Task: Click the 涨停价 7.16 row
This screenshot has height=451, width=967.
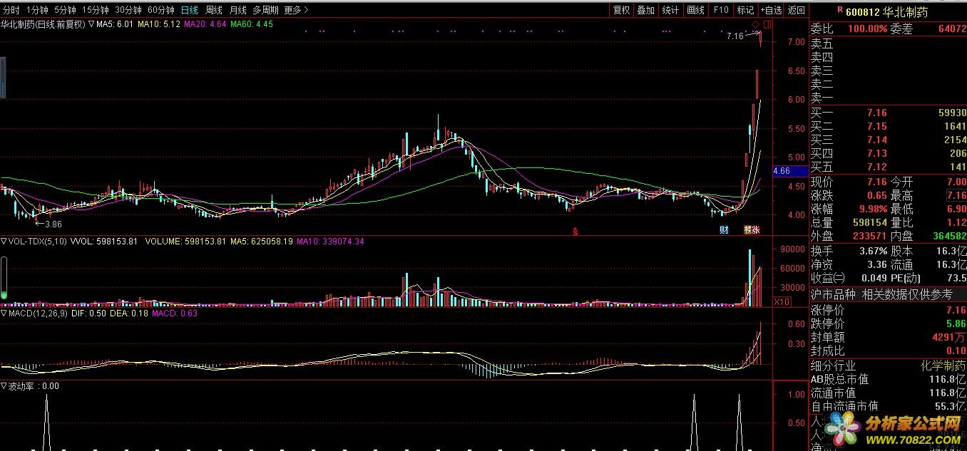Action: pos(888,310)
